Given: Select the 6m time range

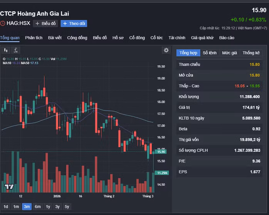Looking at the screenshot, I should point(38,207).
